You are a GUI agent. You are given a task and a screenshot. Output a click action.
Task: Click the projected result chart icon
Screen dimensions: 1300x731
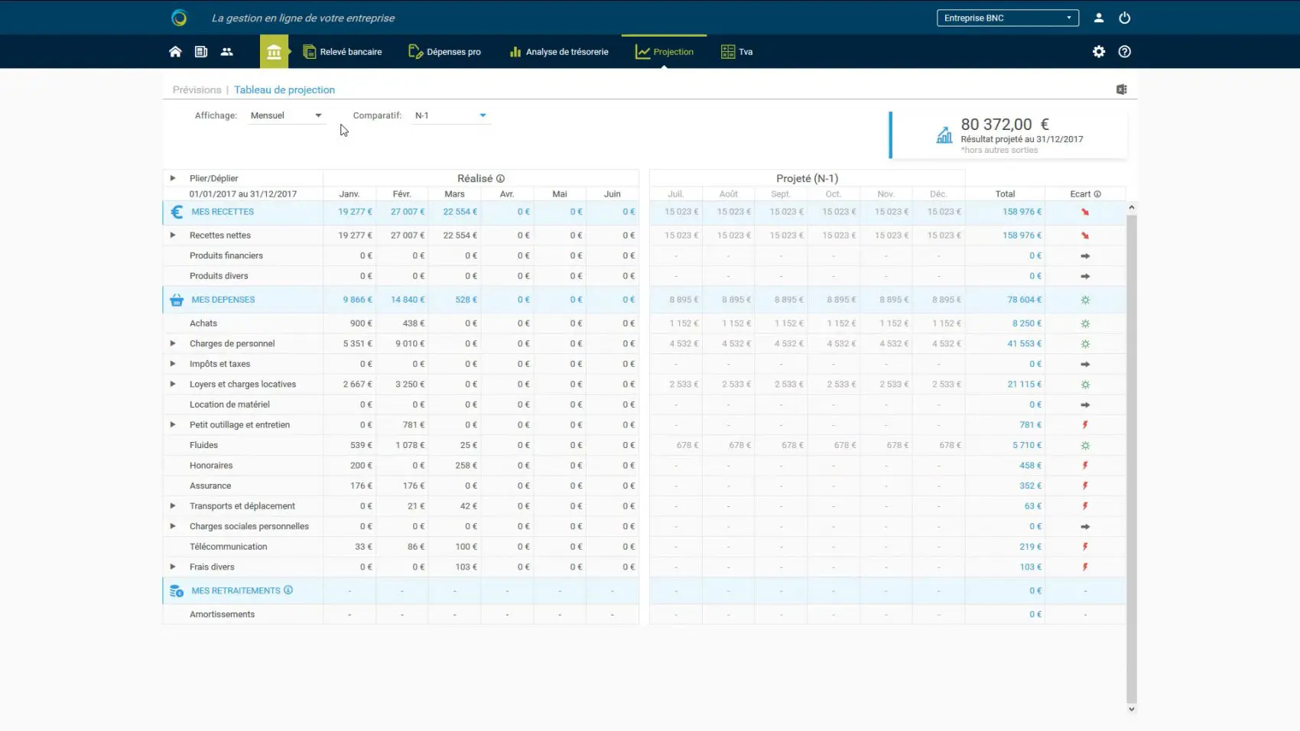pos(944,135)
